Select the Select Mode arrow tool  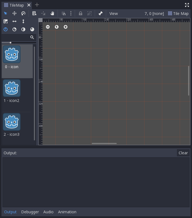click(x=6, y=13)
